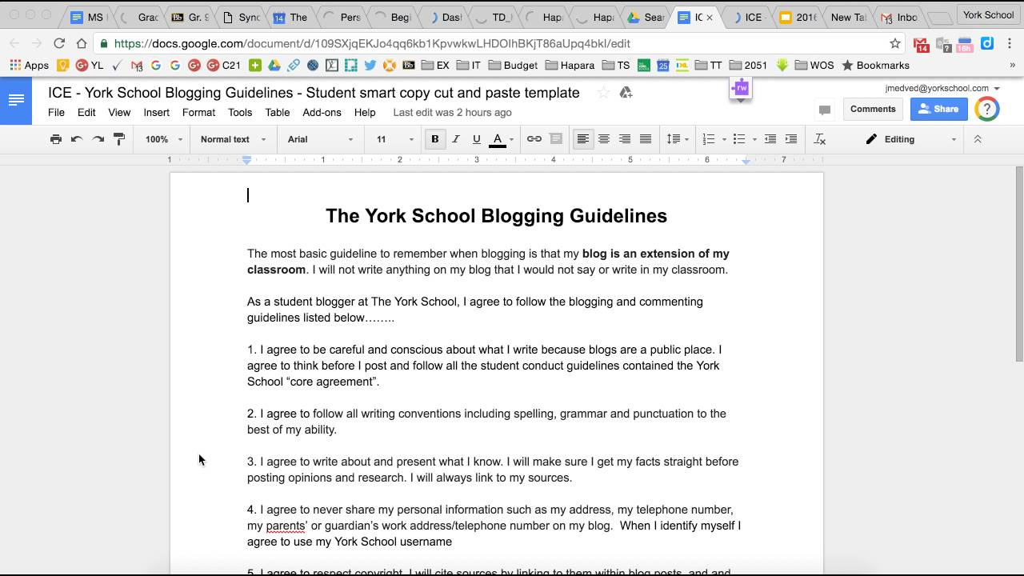Image resolution: width=1024 pixels, height=576 pixels.
Task: Open the Chrome menu icon
Action: coord(1011,43)
